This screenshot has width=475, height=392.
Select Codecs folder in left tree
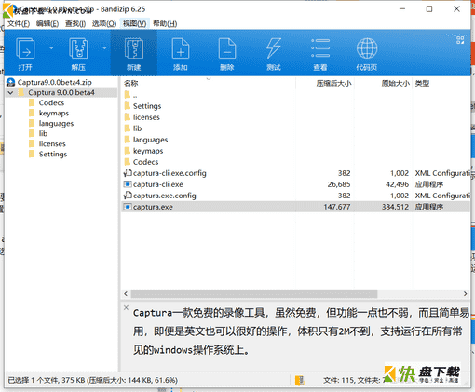(x=51, y=102)
